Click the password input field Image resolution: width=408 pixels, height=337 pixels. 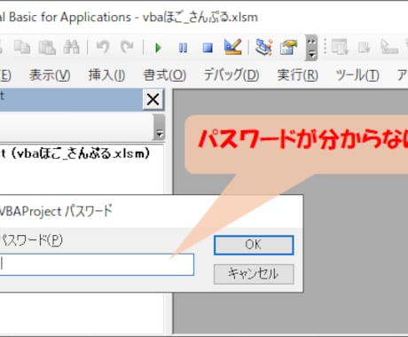click(97, 264)
